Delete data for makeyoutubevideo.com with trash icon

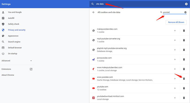[184, 31]
